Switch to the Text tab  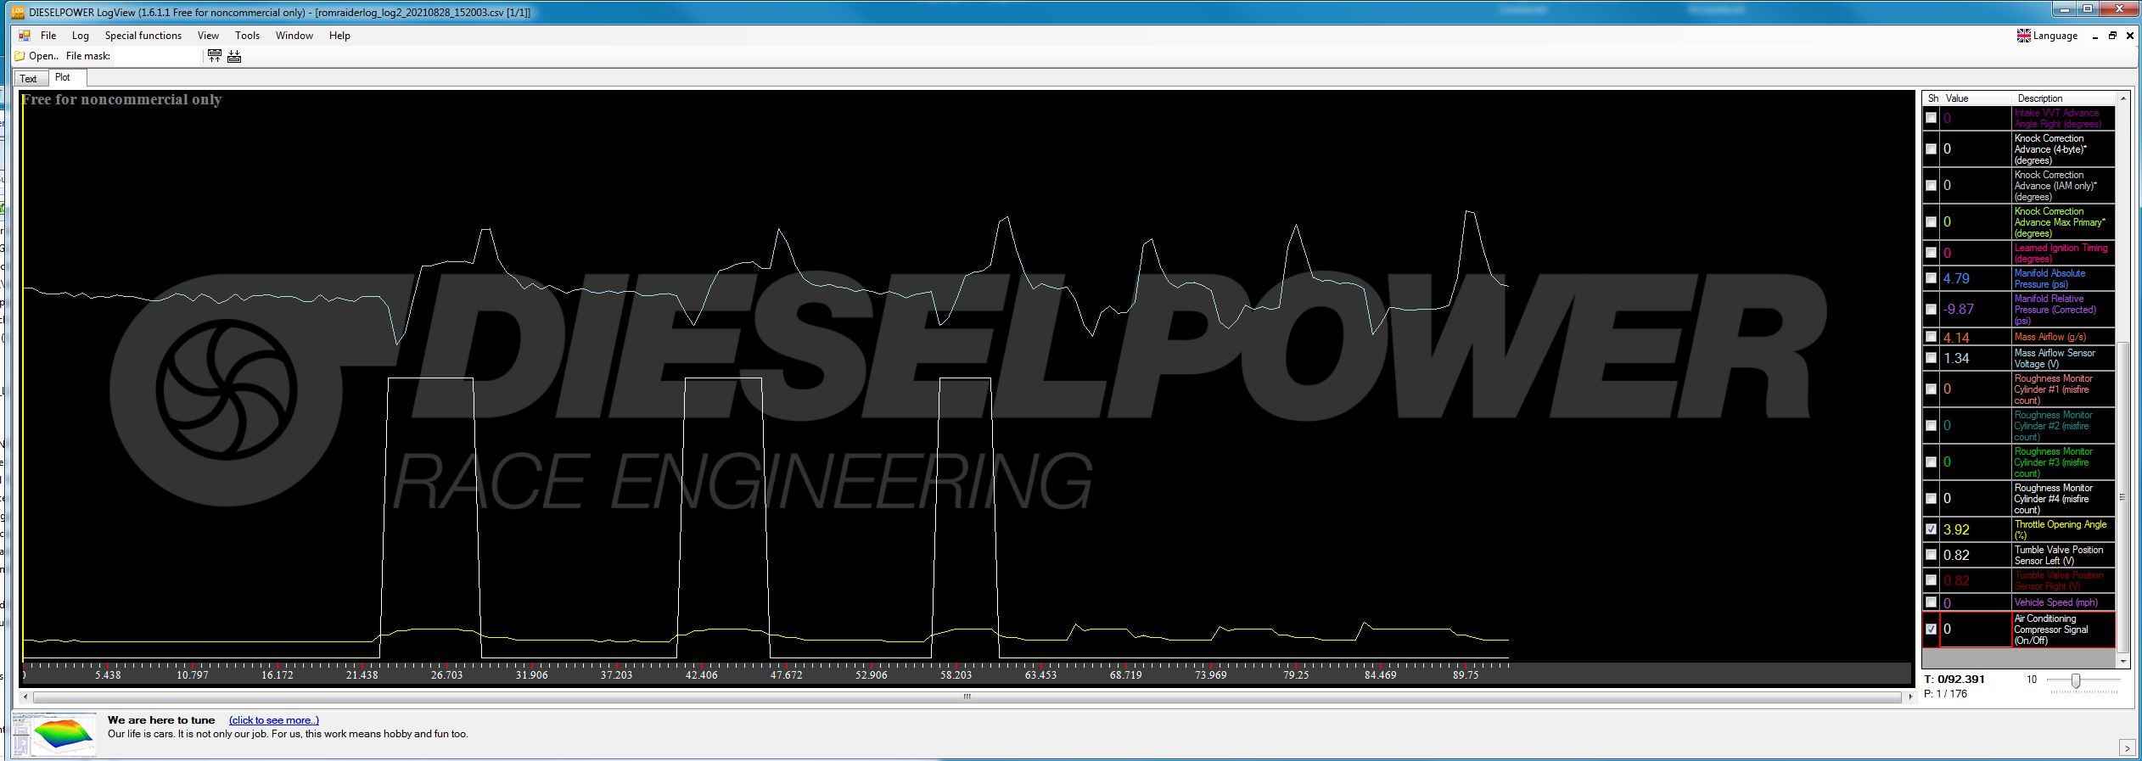29,79
